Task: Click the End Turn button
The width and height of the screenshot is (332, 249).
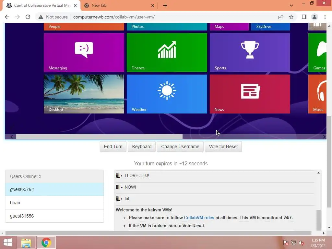Action: pyautogui.click(x=113, y=147)
